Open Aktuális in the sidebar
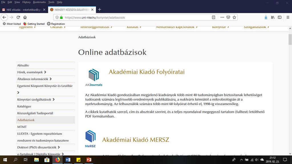 click(x=23, y=65)
